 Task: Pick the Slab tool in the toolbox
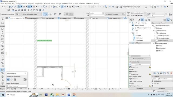coord(3,39)
